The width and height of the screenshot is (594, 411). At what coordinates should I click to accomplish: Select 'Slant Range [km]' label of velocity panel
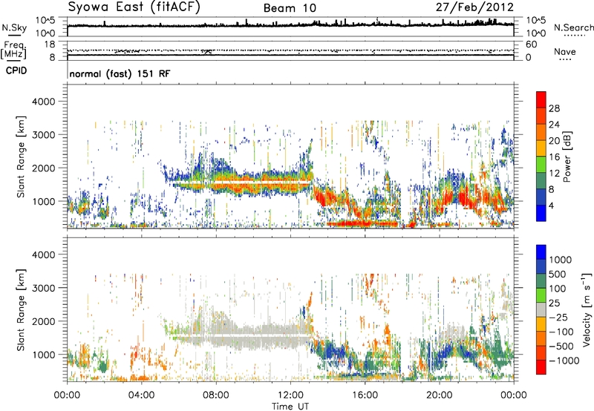(x=21, y=309)
